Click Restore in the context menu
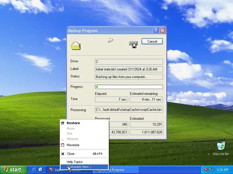 [84, 123]
